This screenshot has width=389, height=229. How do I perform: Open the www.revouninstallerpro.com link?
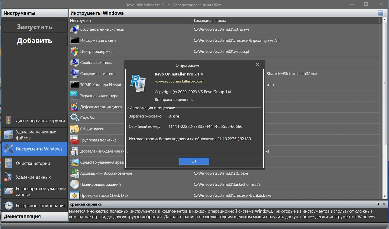point(180,82)
